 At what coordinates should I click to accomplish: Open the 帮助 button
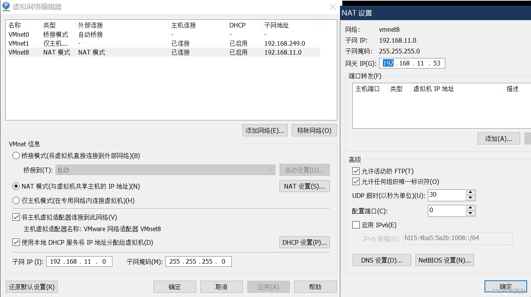pyautogui.click(x=315, y=287)
